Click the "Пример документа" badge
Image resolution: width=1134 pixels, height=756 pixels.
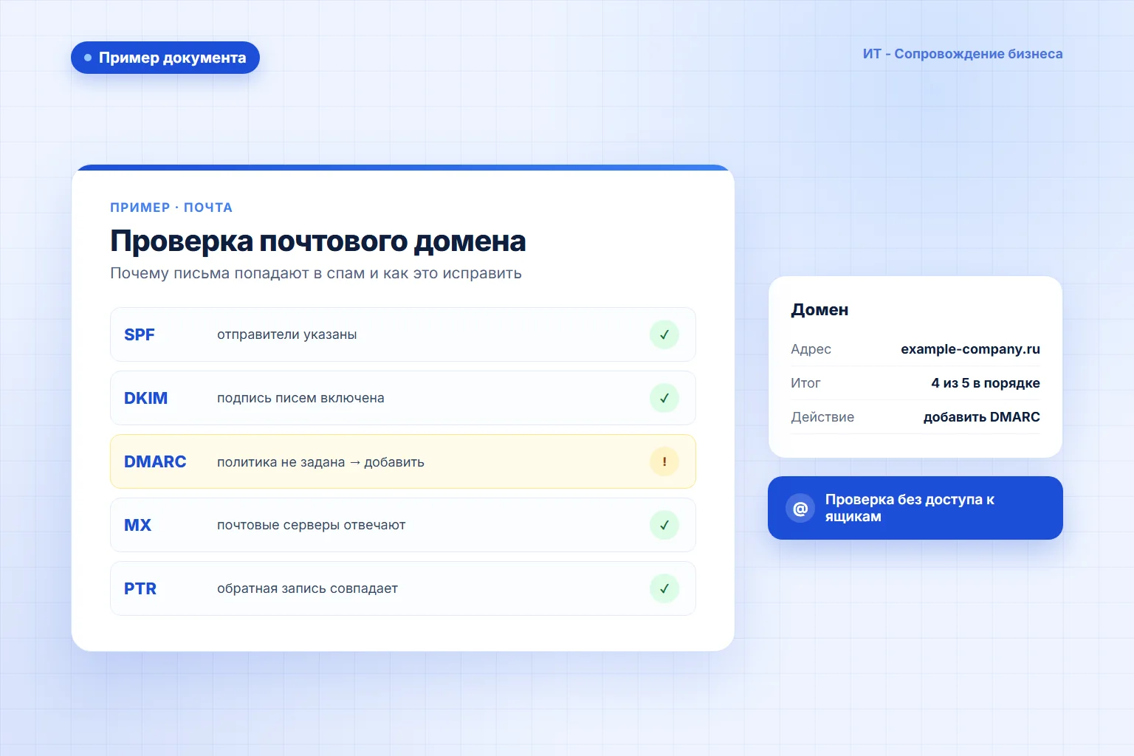click(165, 58)
